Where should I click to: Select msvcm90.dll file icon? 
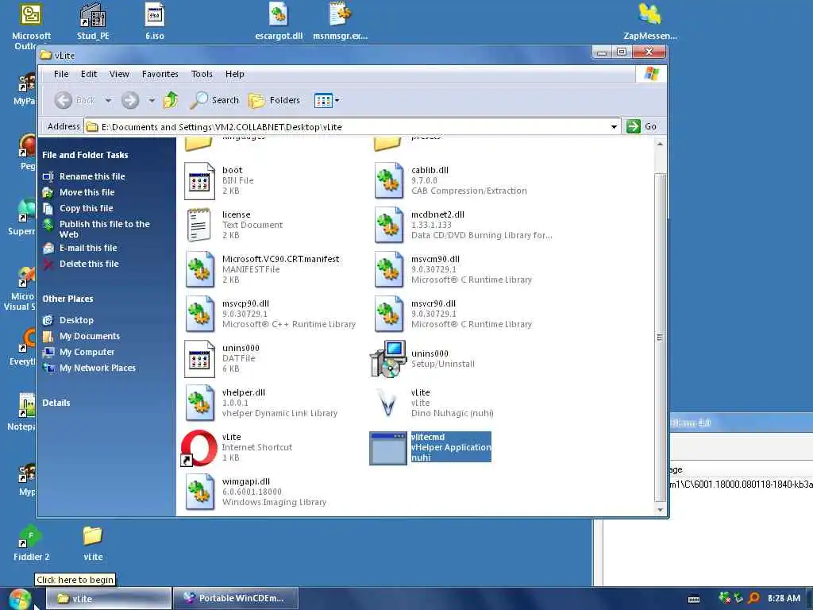click(389, 270)
